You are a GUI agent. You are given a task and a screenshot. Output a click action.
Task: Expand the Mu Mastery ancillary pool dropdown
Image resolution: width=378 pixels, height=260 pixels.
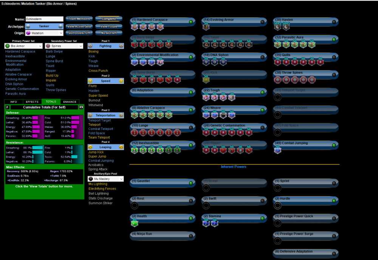pos(105,179)
